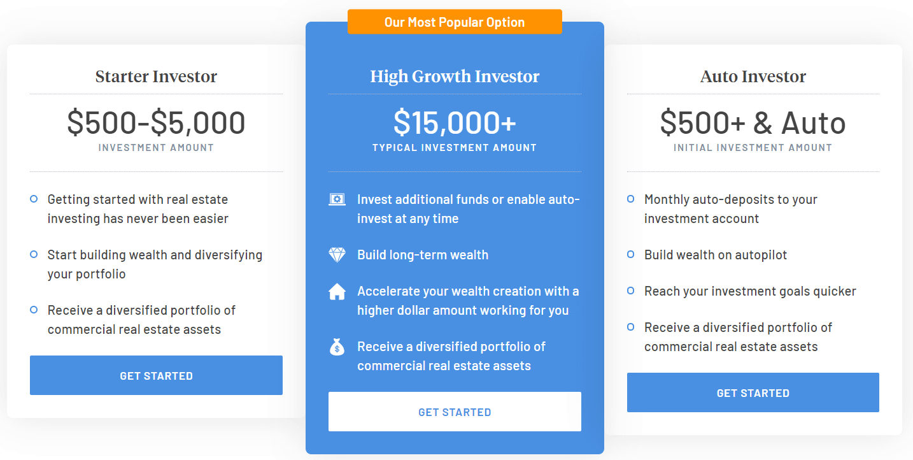Click the $15,000+ investment amount

tap(455, 122)
